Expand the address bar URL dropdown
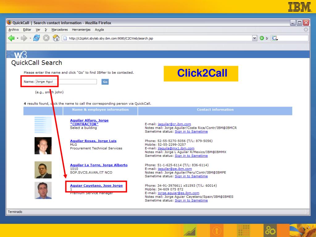 255,38
